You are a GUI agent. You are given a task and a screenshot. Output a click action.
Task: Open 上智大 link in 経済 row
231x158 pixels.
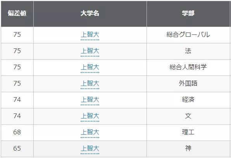(90, 100)
